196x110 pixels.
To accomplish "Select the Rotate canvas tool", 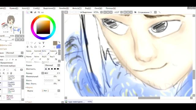I will (36, 47).
